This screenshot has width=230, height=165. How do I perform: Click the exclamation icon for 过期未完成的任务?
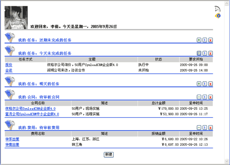click(x=204, y=40)
